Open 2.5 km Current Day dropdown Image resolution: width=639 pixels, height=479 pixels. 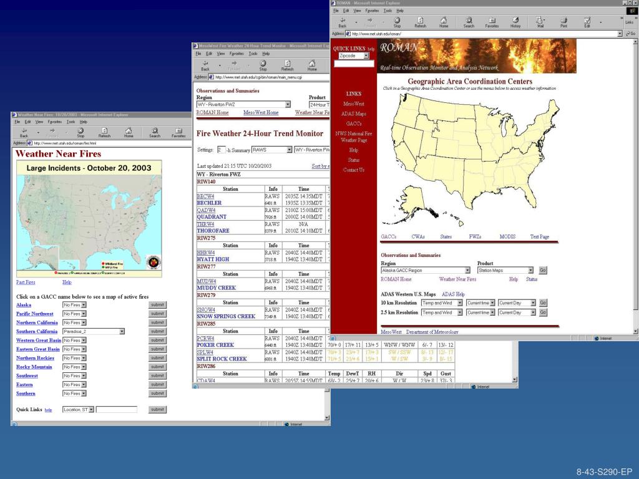pos(533,312)
